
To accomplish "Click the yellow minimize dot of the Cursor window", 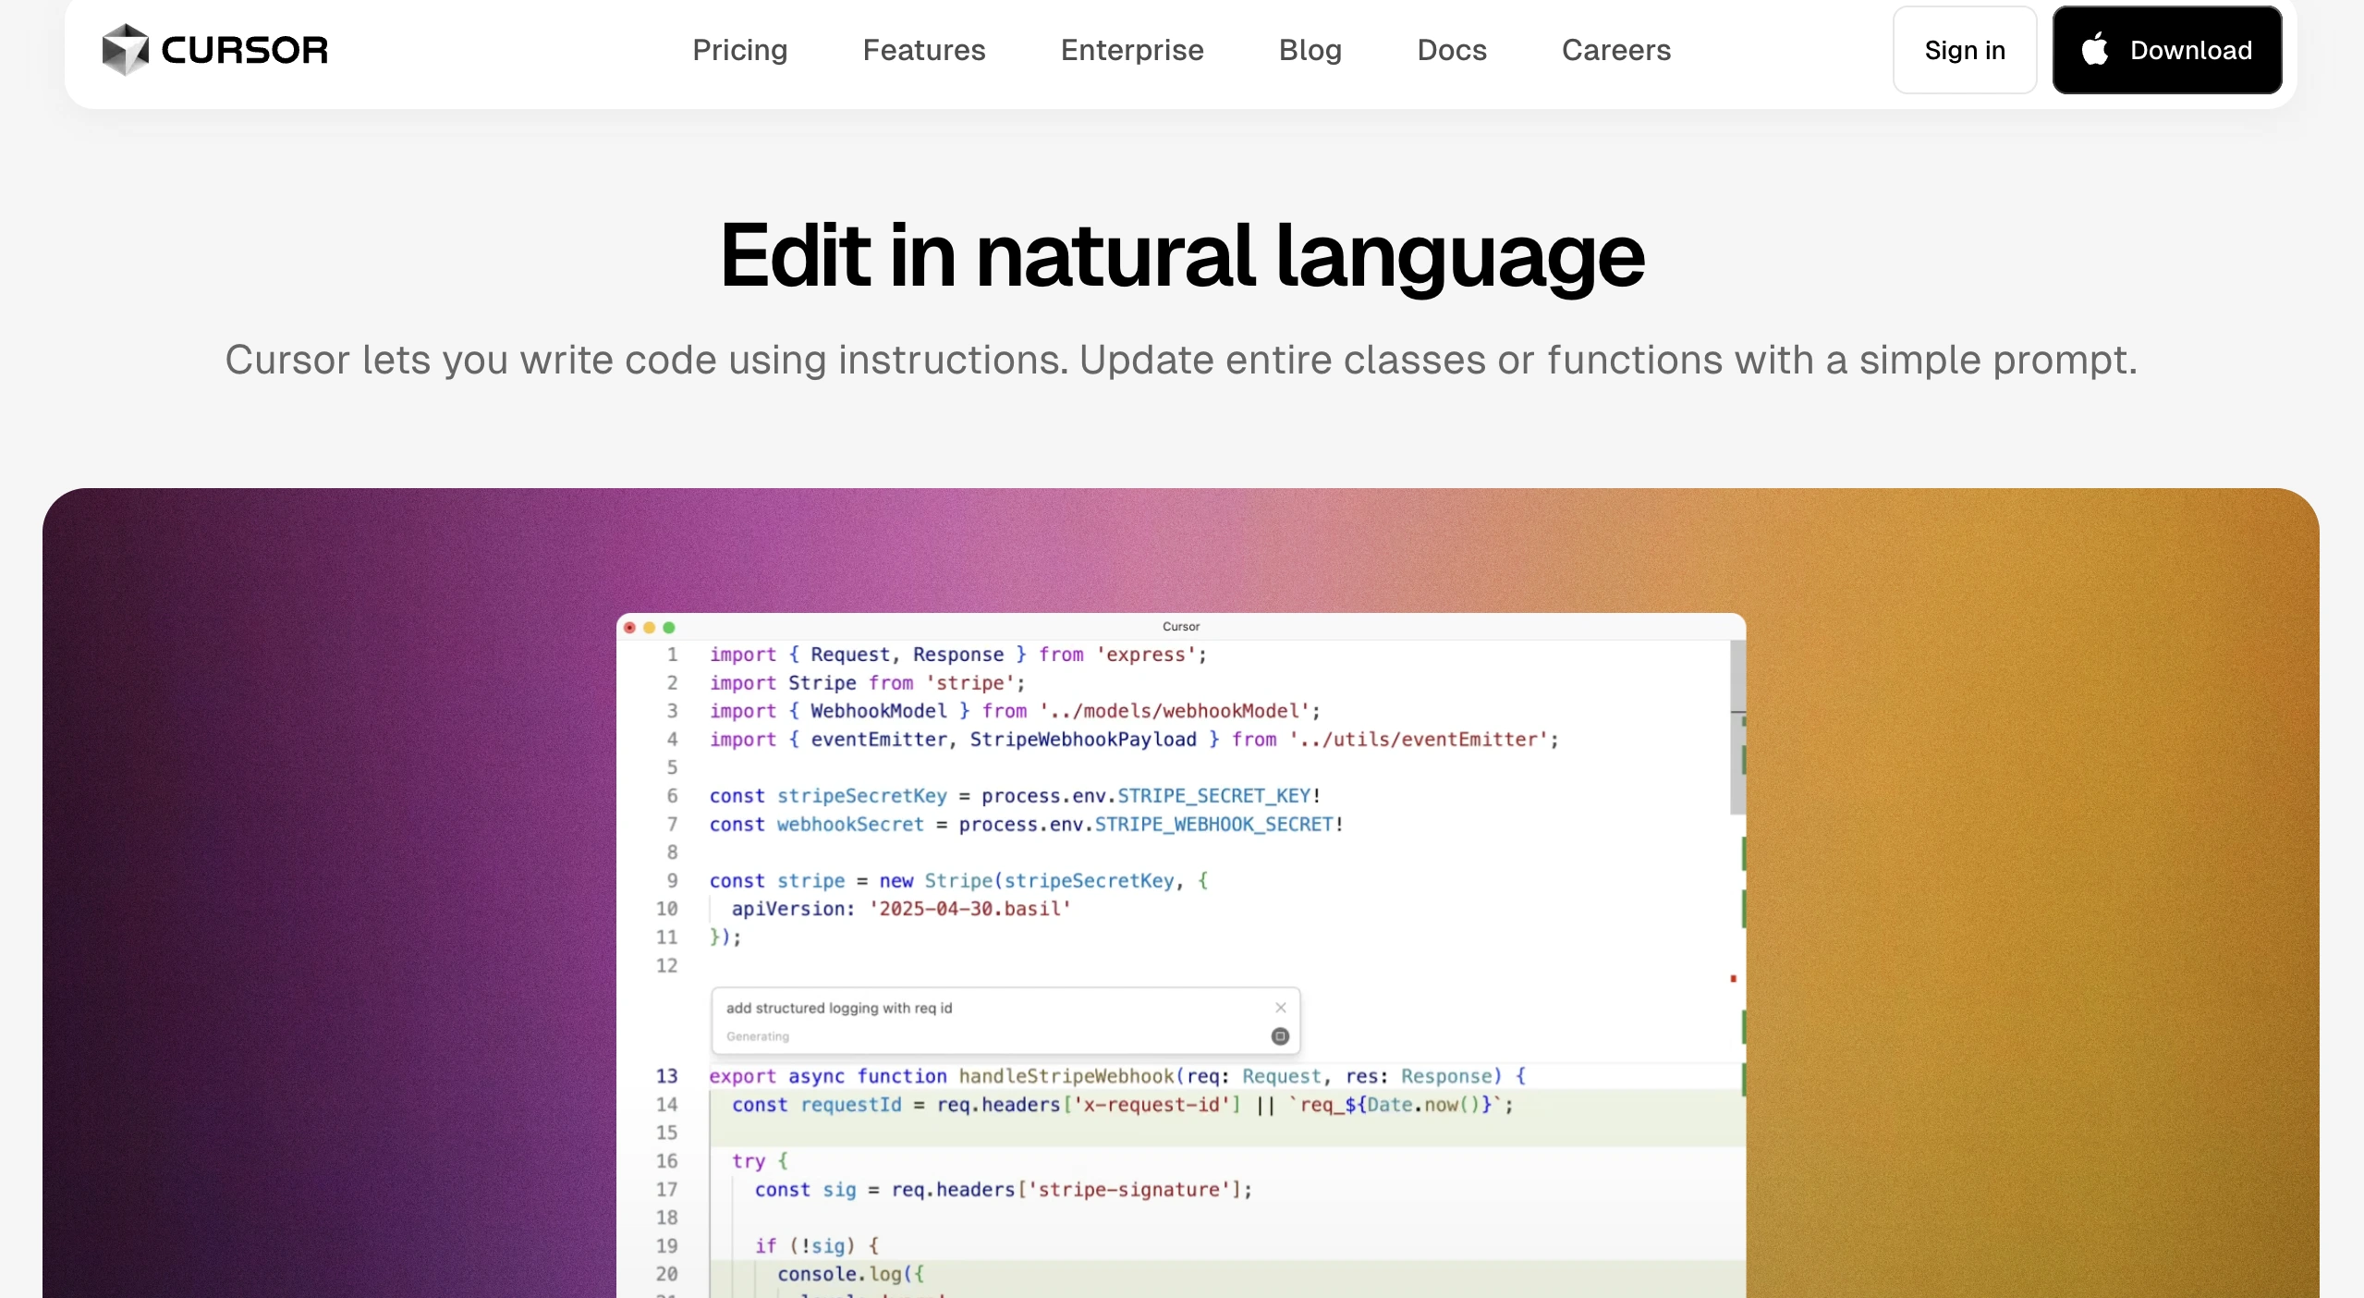I will 649,628.
